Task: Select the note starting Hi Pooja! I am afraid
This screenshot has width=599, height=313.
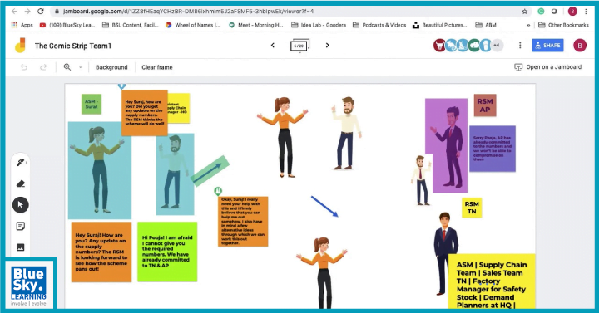Action: tap(167, 252)
